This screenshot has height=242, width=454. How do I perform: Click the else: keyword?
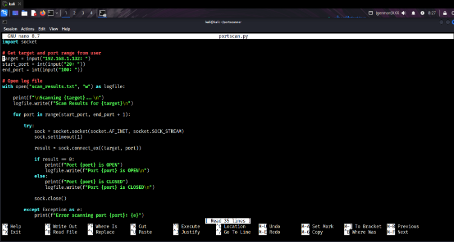(x=41, y=176)
